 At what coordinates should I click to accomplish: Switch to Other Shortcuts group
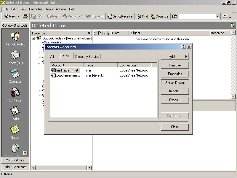coord(15,167)
